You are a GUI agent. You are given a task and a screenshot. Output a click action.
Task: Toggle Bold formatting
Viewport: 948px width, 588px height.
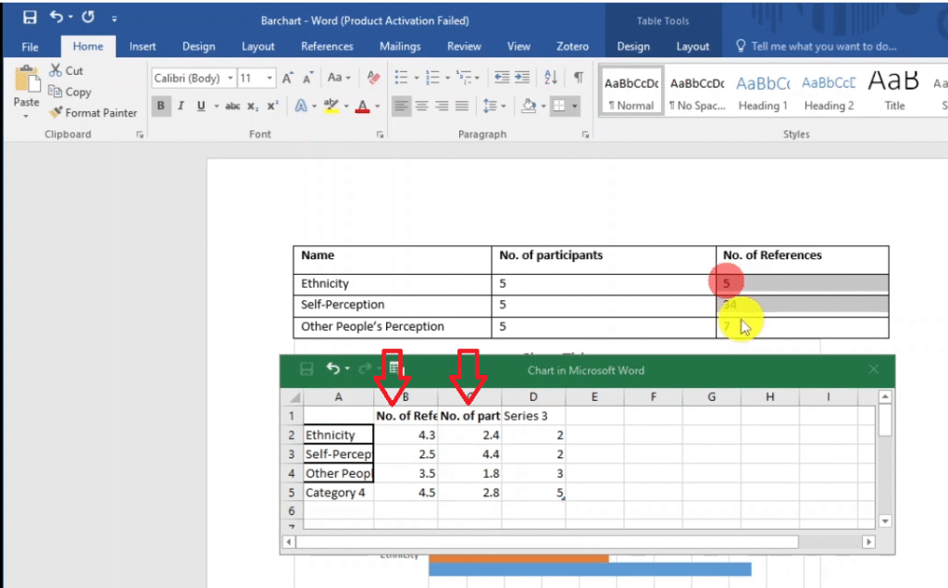[161, 106]
